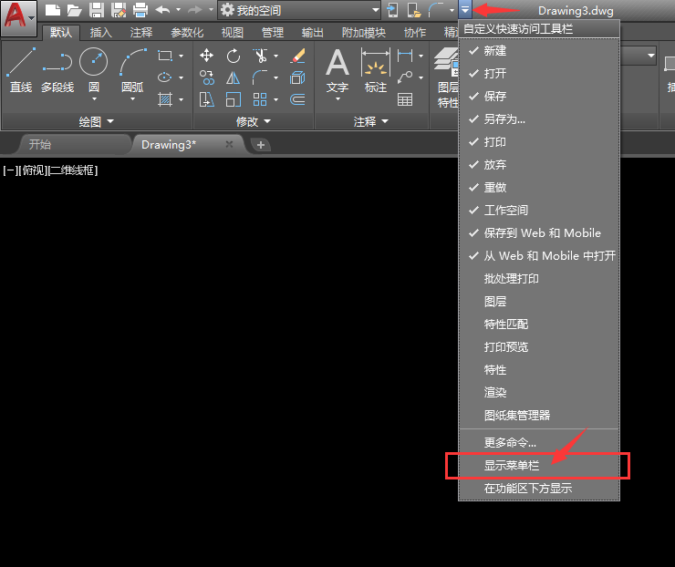This screenshot has height=567, width=675.
Task: Select the Rotate tool icon
Action: click(233, 56)
